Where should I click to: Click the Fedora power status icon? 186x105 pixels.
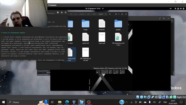point(184,8)
